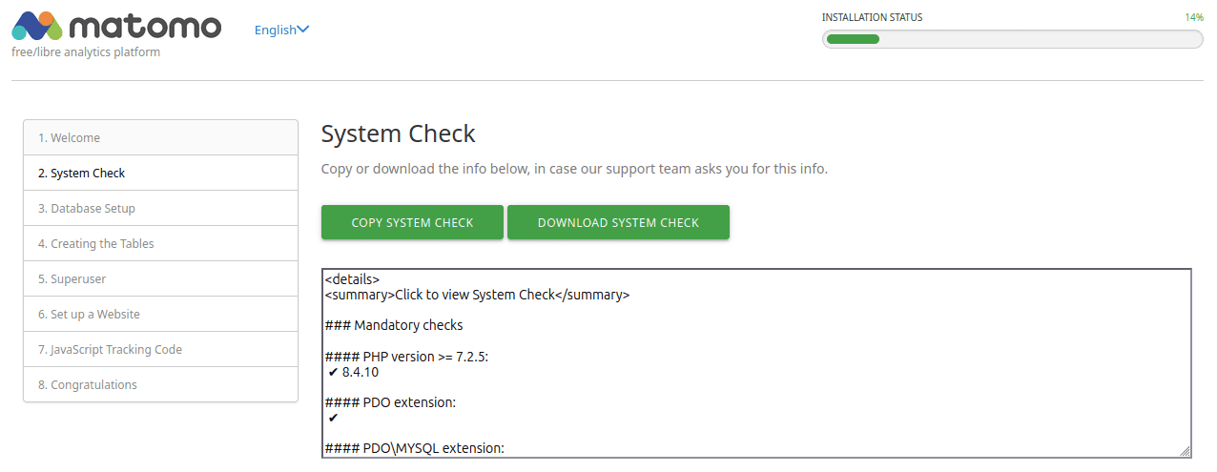Viewport: 1217px width, 472px height.
Task: Click the installation status progress bar
Action: 1012,39
